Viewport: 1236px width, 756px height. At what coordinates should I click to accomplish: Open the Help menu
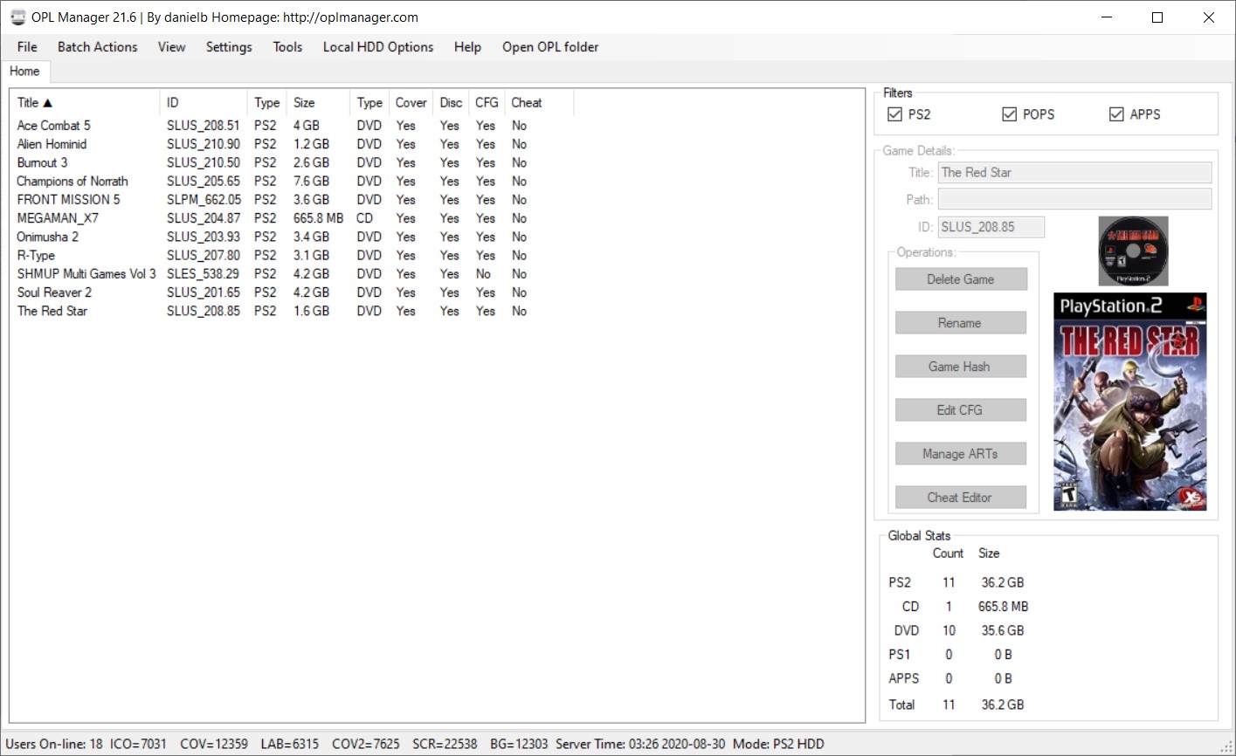[467, 47]
